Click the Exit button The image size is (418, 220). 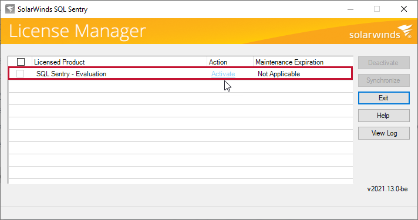[383, 98]
